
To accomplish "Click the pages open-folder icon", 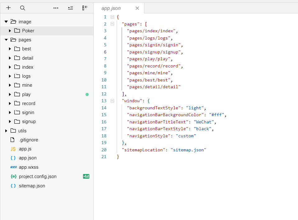I will (13, 39).
